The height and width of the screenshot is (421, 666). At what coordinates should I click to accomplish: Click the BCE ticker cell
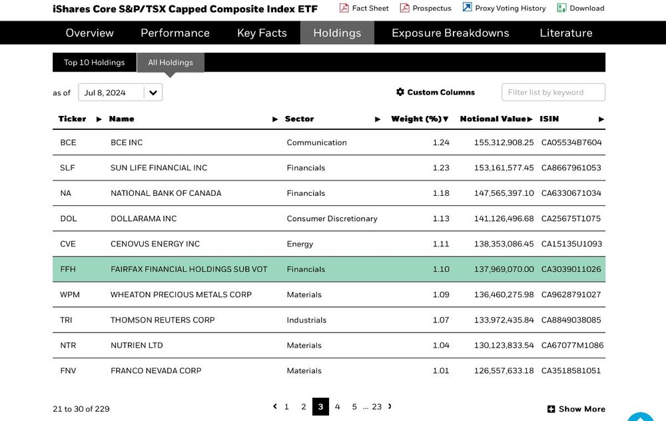(x=69, y=143)
